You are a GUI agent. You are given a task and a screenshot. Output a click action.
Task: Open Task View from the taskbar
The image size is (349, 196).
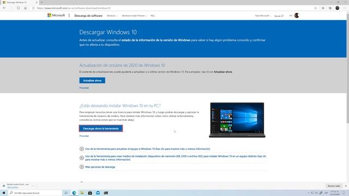pos(66,193)
